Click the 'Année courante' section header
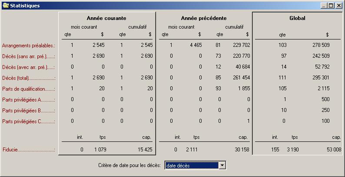Viewport: 345px width, 177px height. click(x=106, y=18)
